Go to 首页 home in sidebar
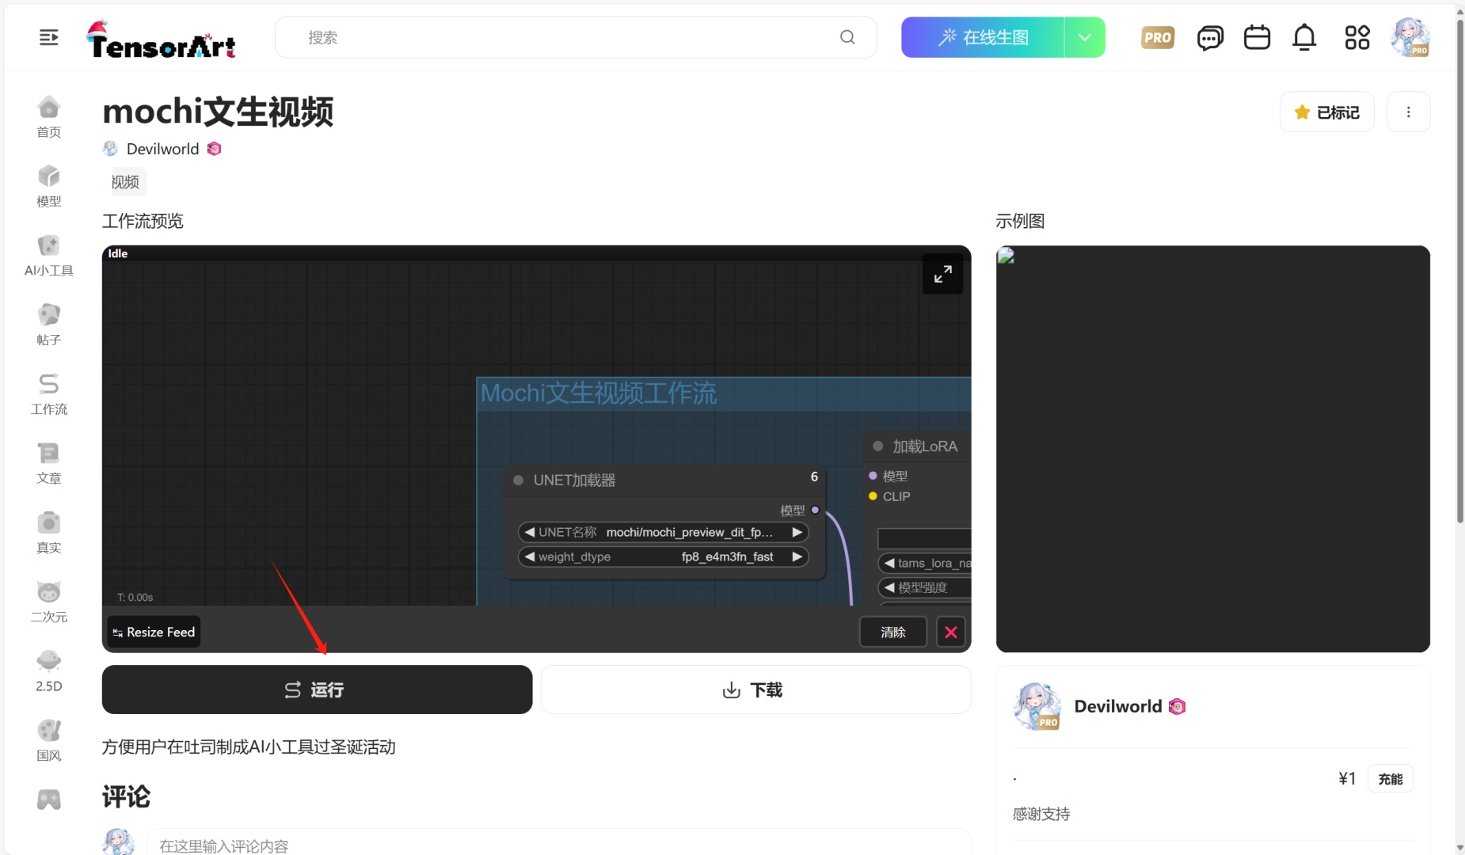Screen dimensions: 1465x855 (x=49, y=117)
